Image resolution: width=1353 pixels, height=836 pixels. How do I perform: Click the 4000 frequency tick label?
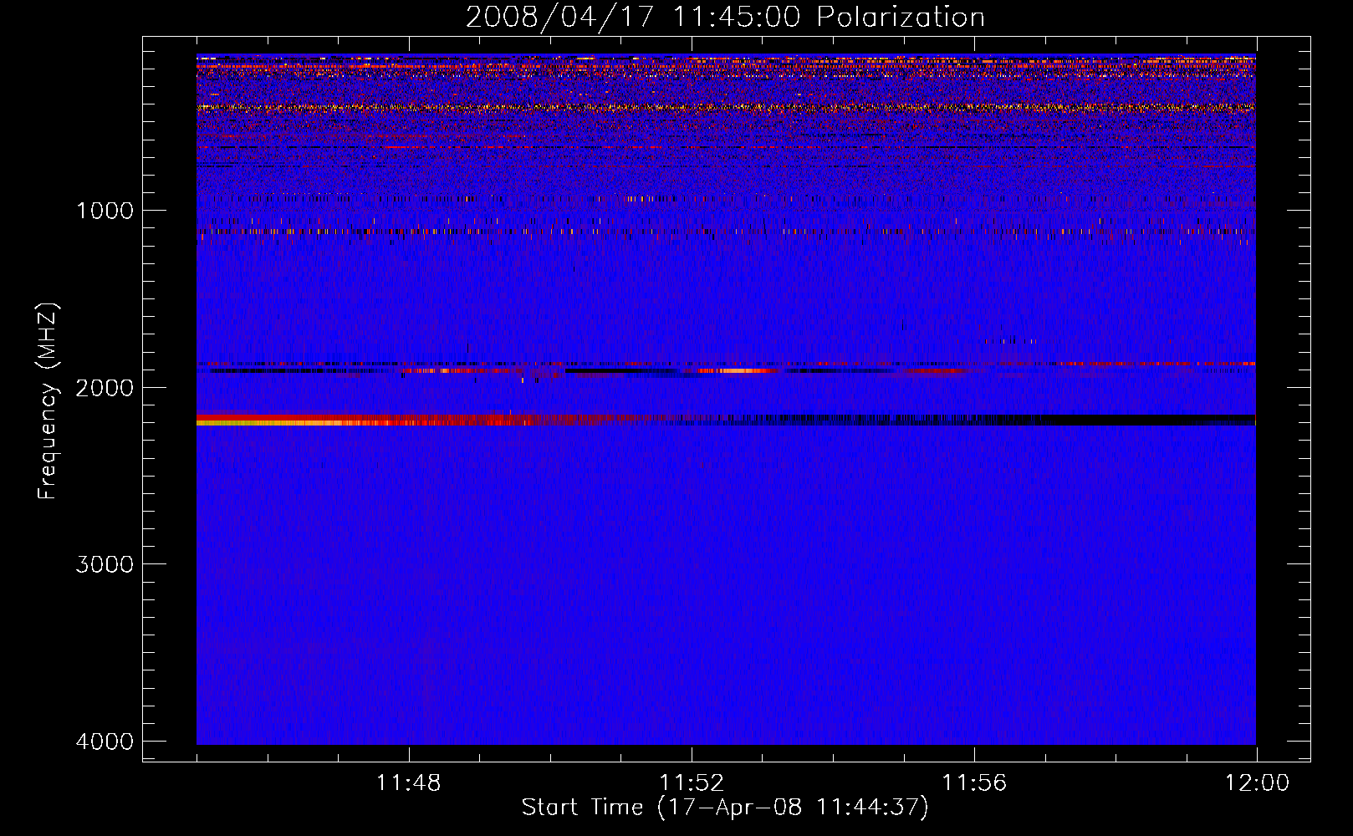point(105,742)
